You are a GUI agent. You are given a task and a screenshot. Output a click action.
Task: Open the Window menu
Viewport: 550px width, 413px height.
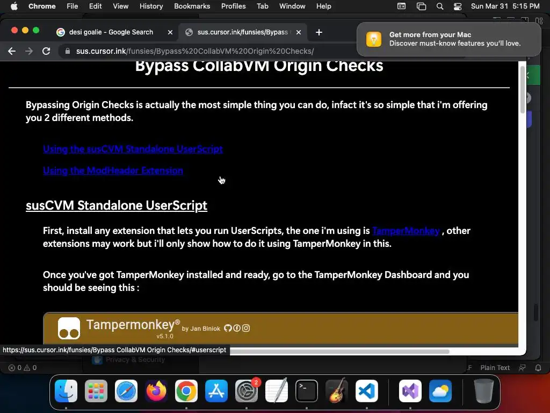click(x=292, y=6)
